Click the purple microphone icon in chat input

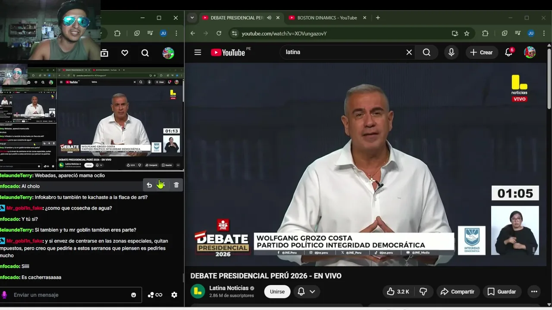(4, 295)
